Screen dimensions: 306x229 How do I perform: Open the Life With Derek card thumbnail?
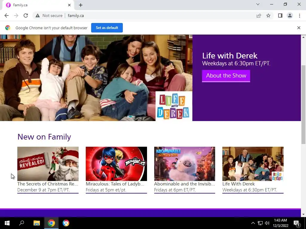point(253,164)
